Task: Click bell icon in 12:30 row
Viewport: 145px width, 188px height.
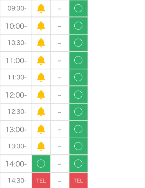Action: pyautogui.click(x=41, y=112)
